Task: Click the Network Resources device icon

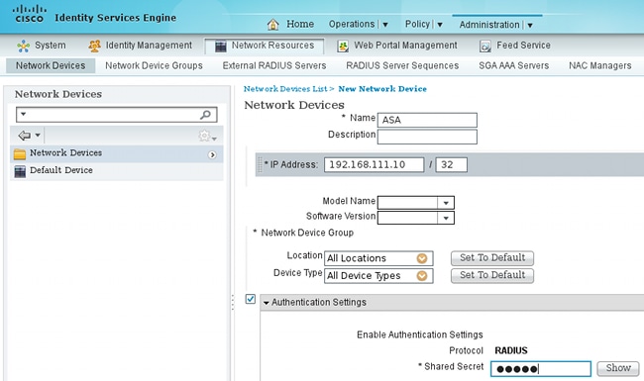Action: (x=221, y=46)
